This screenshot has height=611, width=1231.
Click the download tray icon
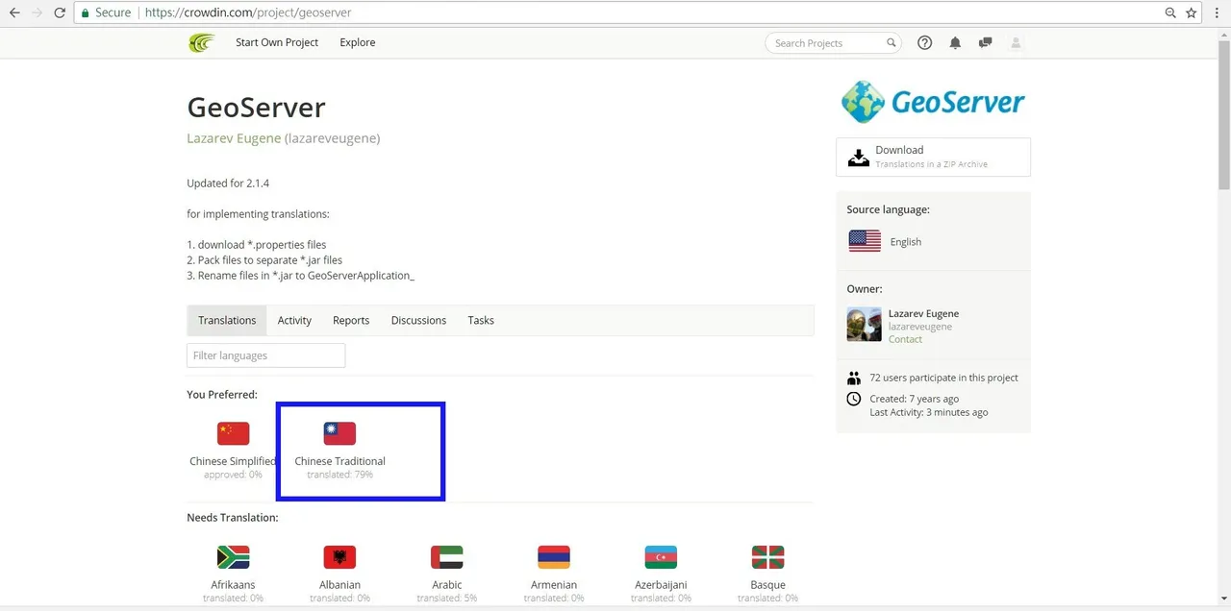coord(858,157)
